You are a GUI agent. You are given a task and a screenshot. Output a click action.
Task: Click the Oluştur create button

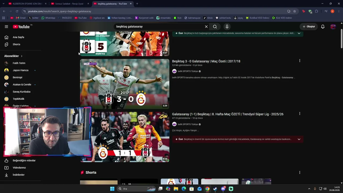[309, 27]
